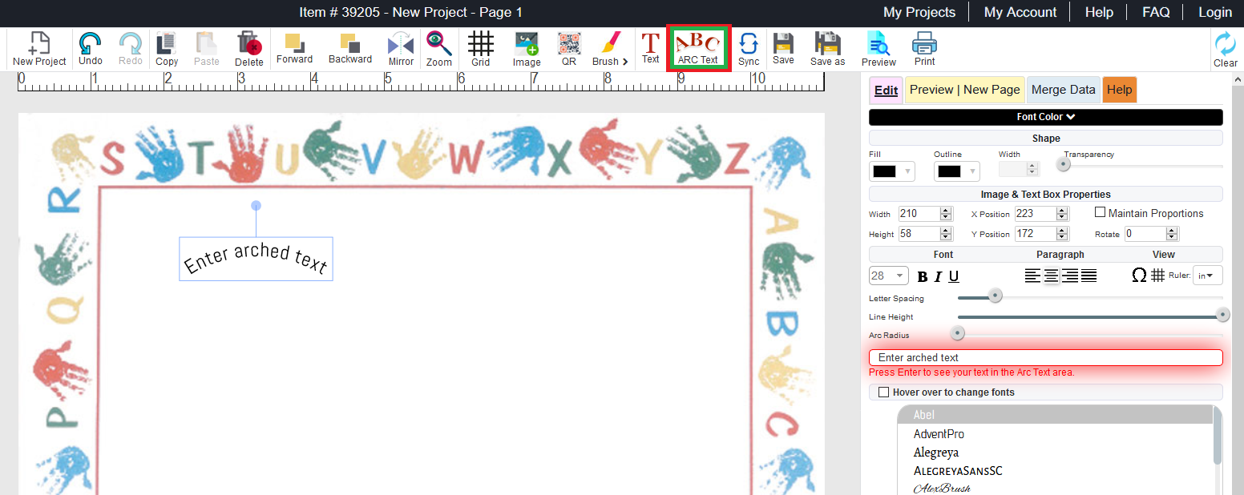This screenshot has width=1244, height=495.
Task: Click the Mirror tool icon
Action: click(401, 48)
